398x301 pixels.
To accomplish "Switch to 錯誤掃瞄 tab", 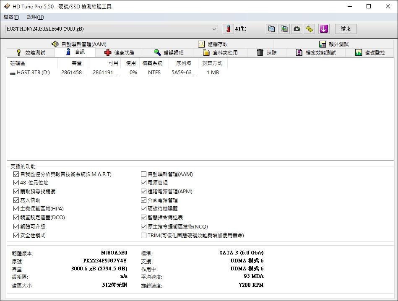I will [x=169, y=52].
